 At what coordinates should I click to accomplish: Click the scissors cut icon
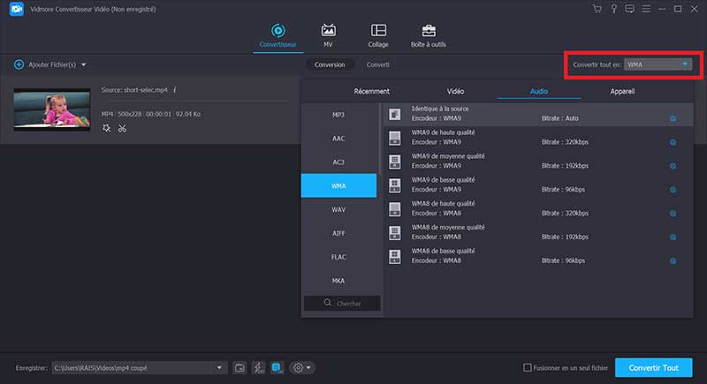click(122, 128)
